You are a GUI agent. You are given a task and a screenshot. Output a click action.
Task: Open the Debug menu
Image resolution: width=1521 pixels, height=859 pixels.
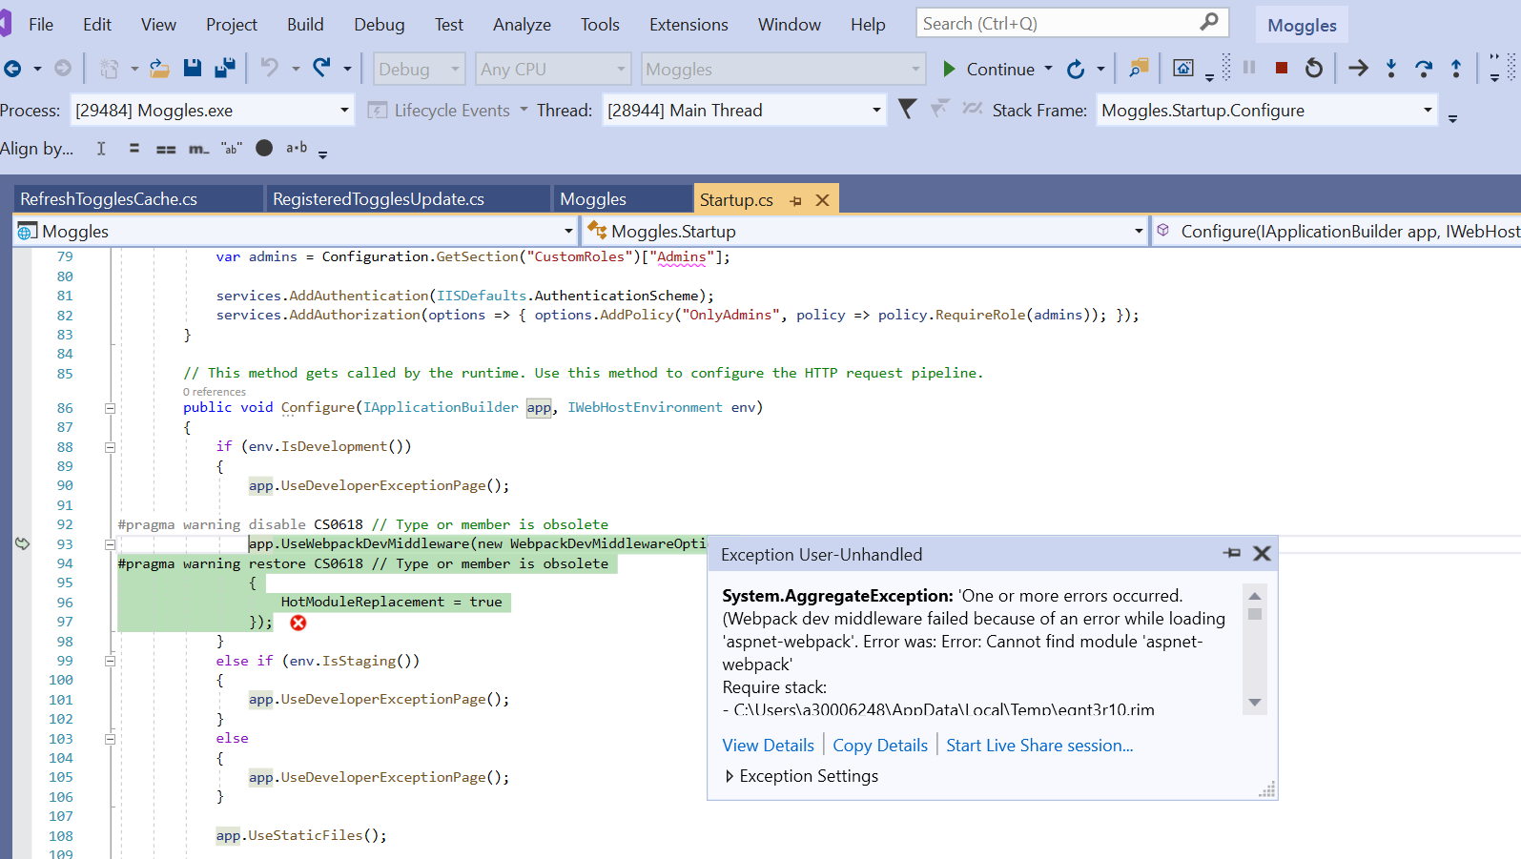tap(380, 25)
